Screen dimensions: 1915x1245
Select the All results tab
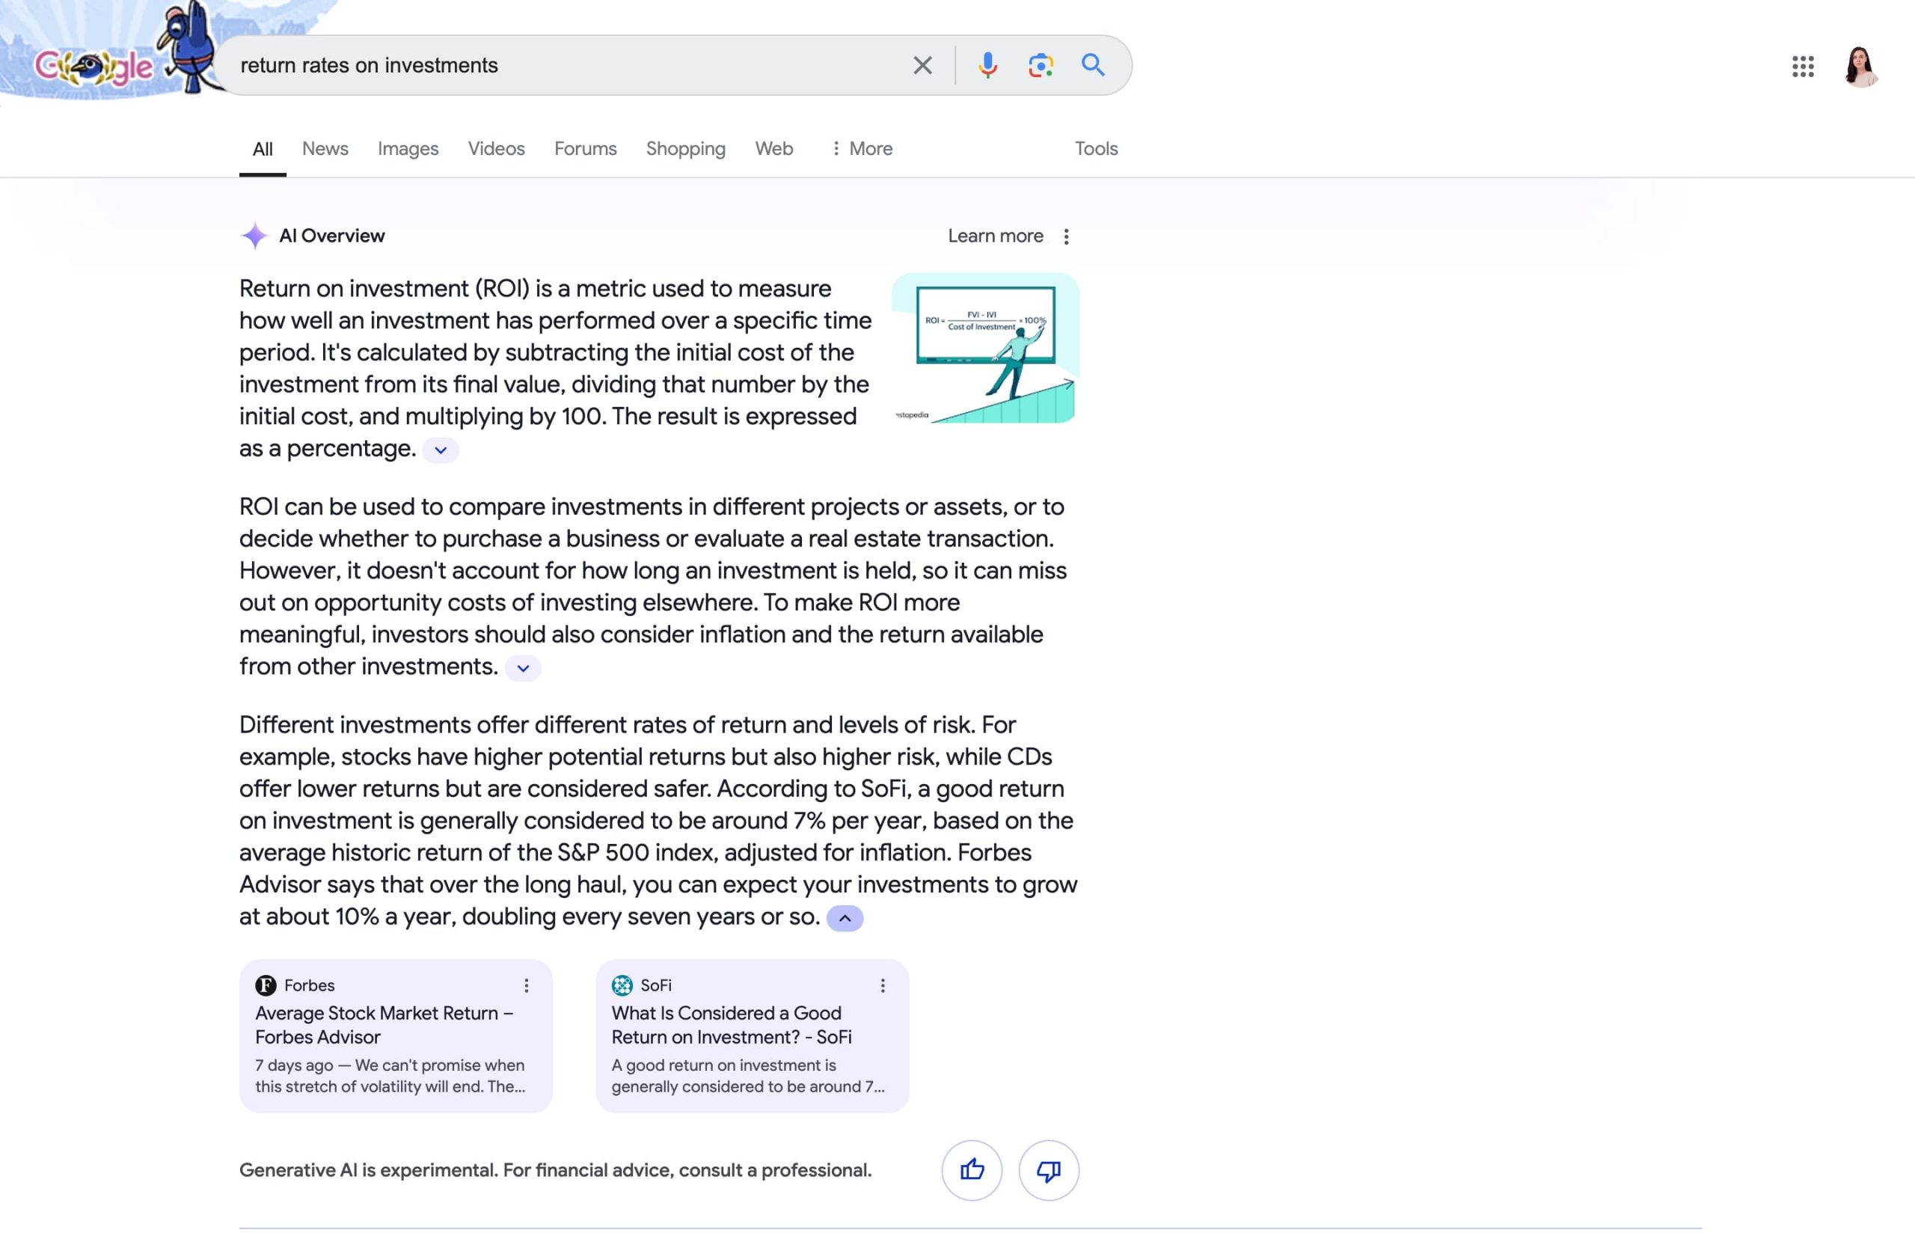[x=263, y=149]
